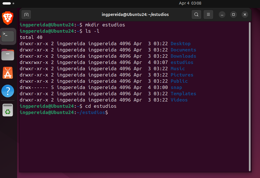Open a new terminal tab
This screenshot has height=178, width=260.
(x=26, y=15)
